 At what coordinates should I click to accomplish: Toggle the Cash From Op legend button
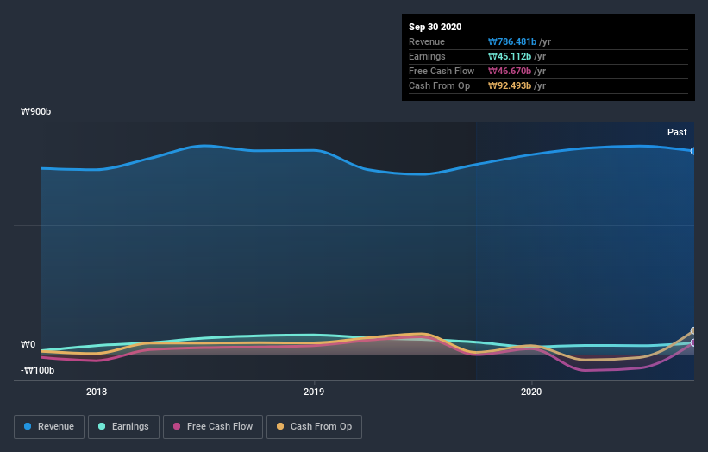[x=314, y=427]
